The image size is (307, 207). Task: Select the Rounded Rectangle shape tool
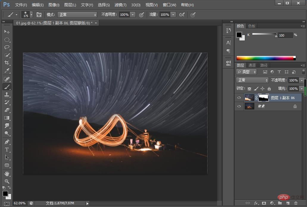pos(7,165)
